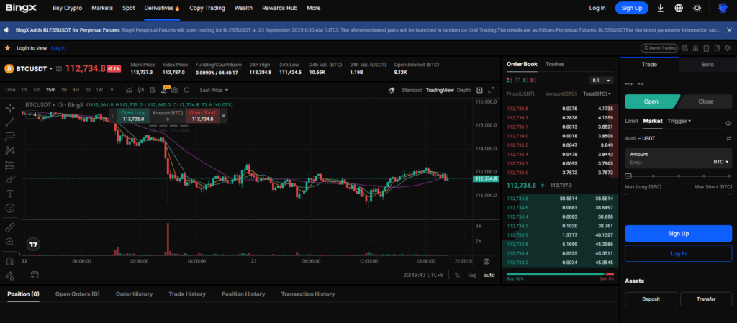Open the Last Price dropdown
This screenshot has width=737, height=323.
tap(214, 90)
